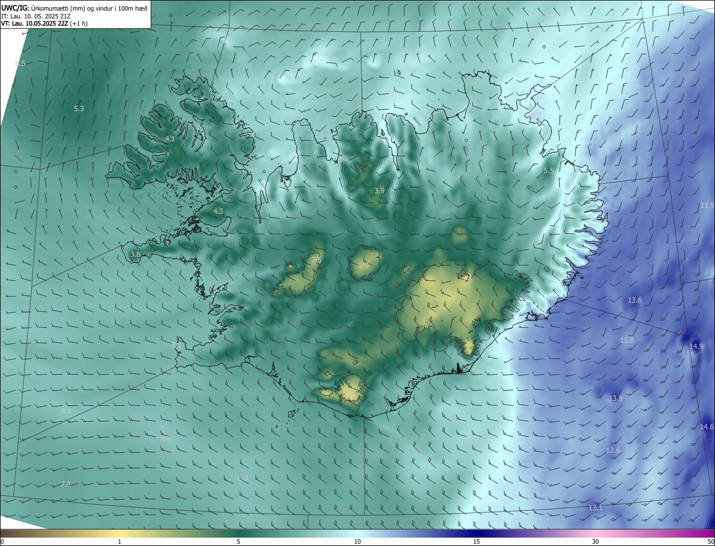This screenshot has height=546, width=715.
Task: Click the colorbar tick label 0
Action: pos(2,542)
